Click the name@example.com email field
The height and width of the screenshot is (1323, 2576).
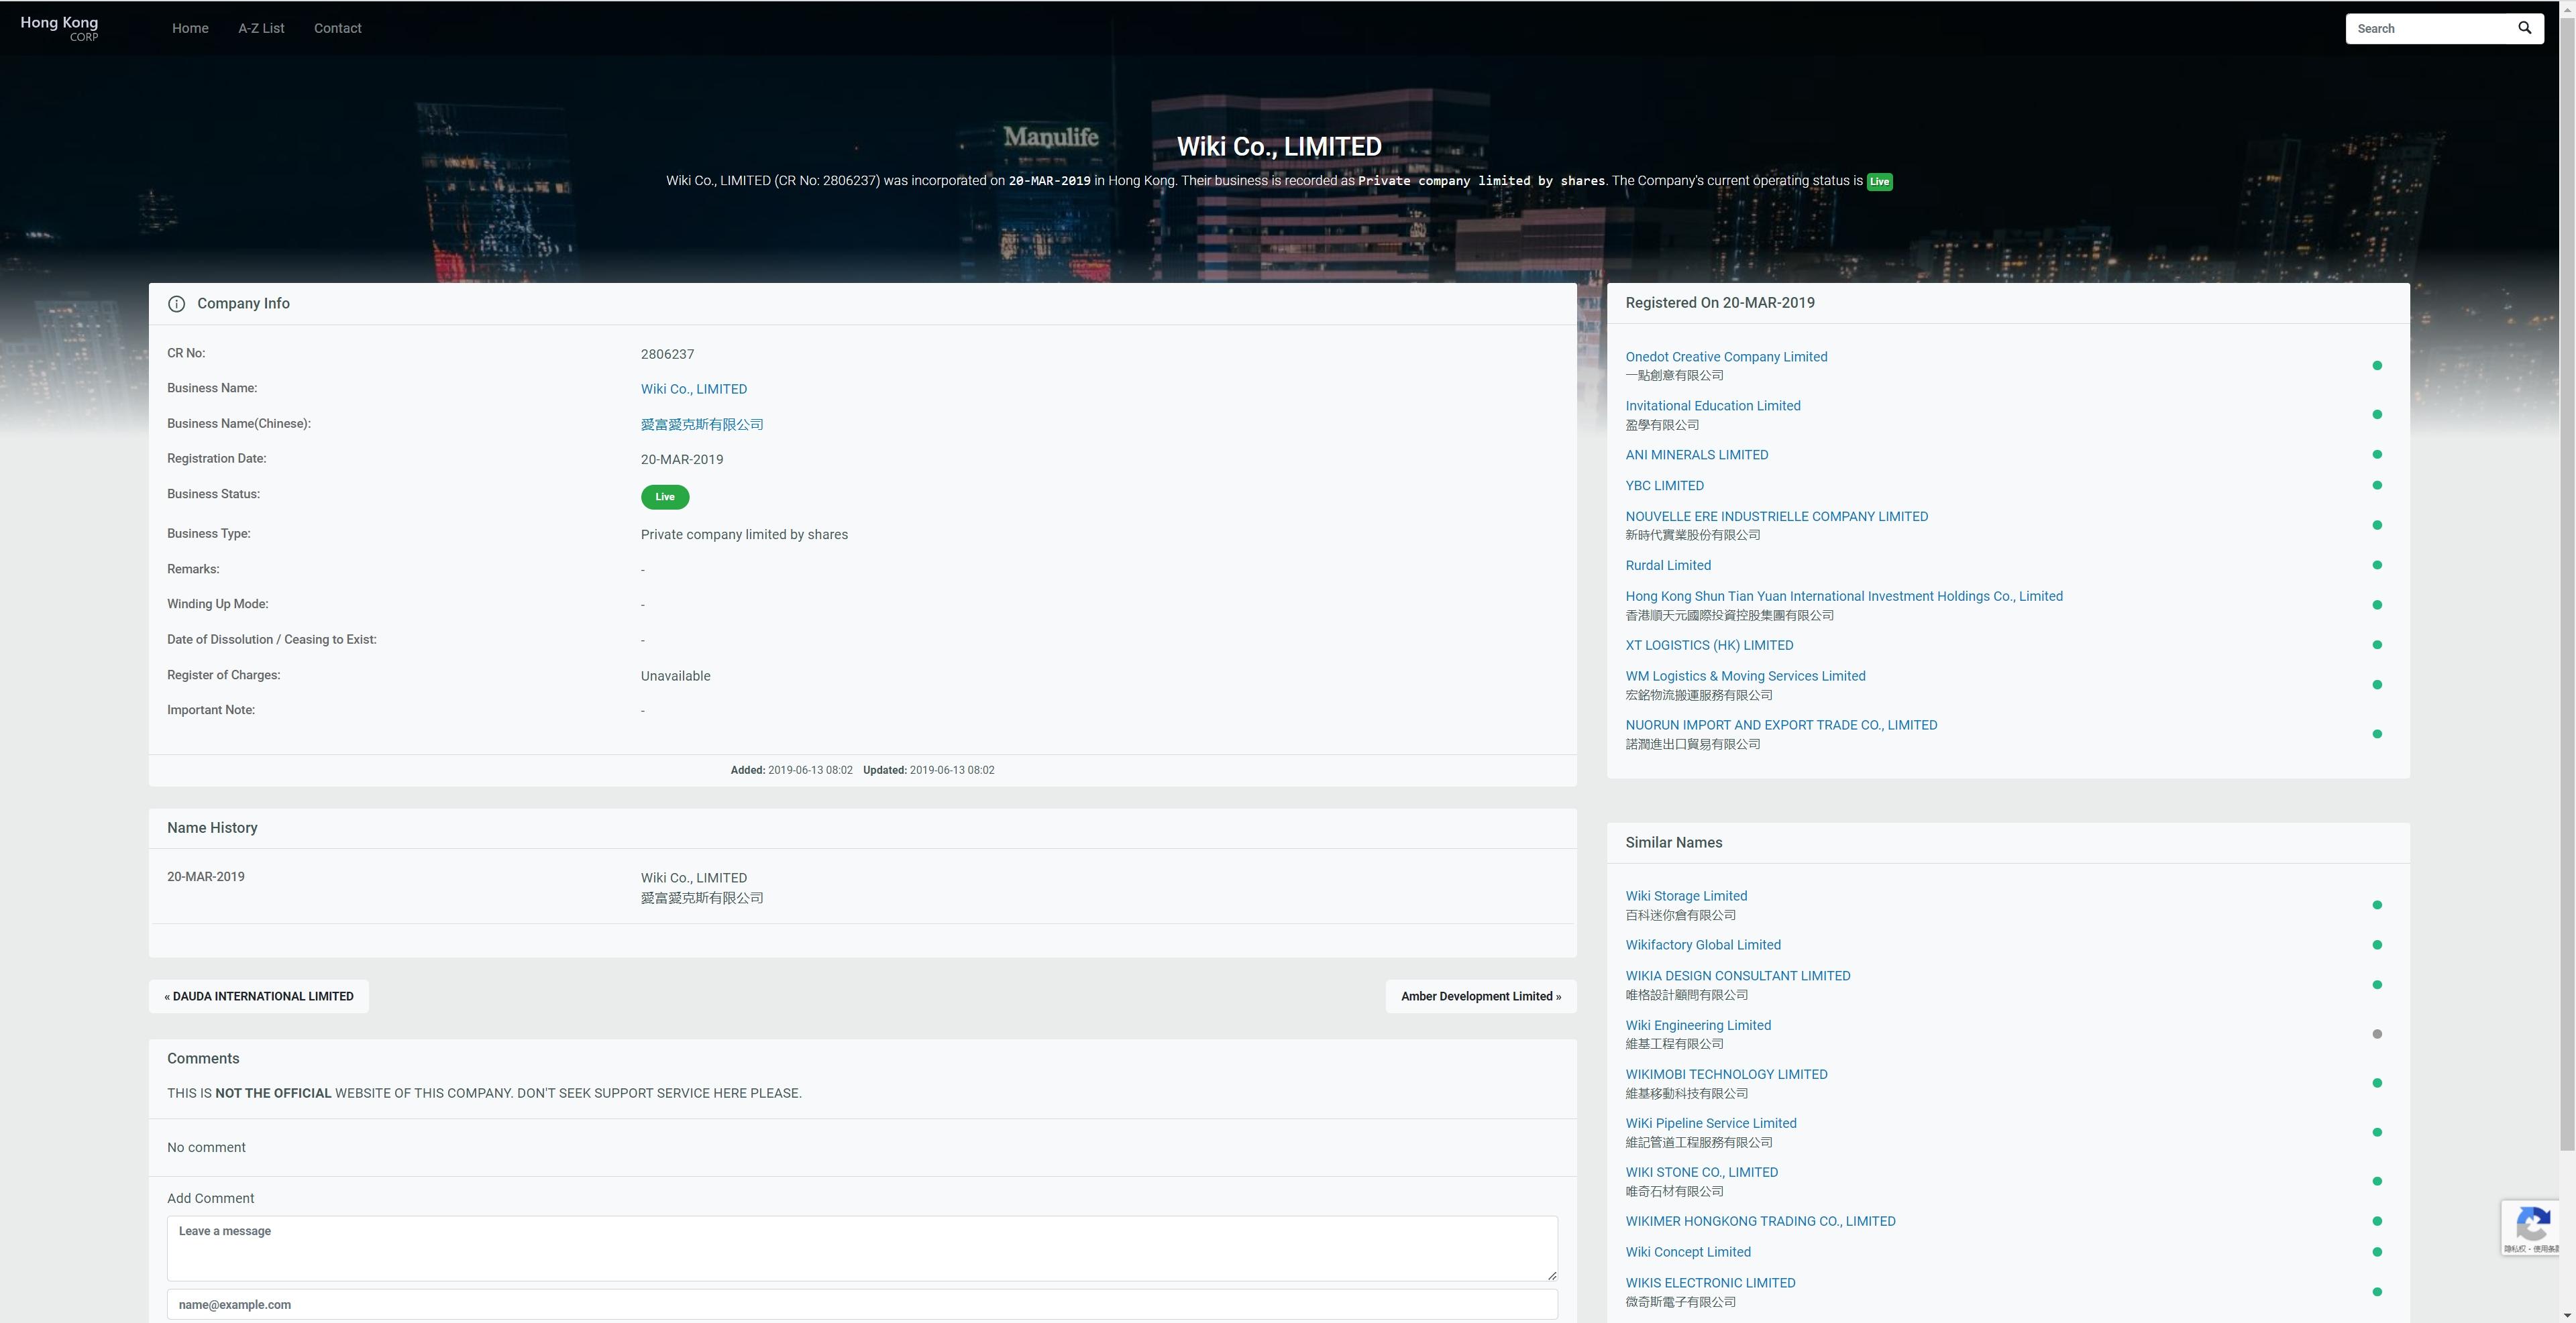[862, 1304]
